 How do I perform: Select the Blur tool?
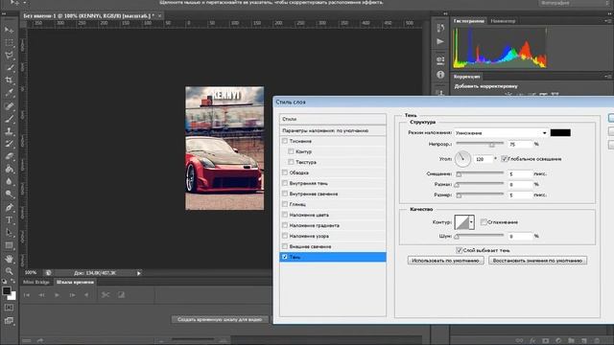9,181
